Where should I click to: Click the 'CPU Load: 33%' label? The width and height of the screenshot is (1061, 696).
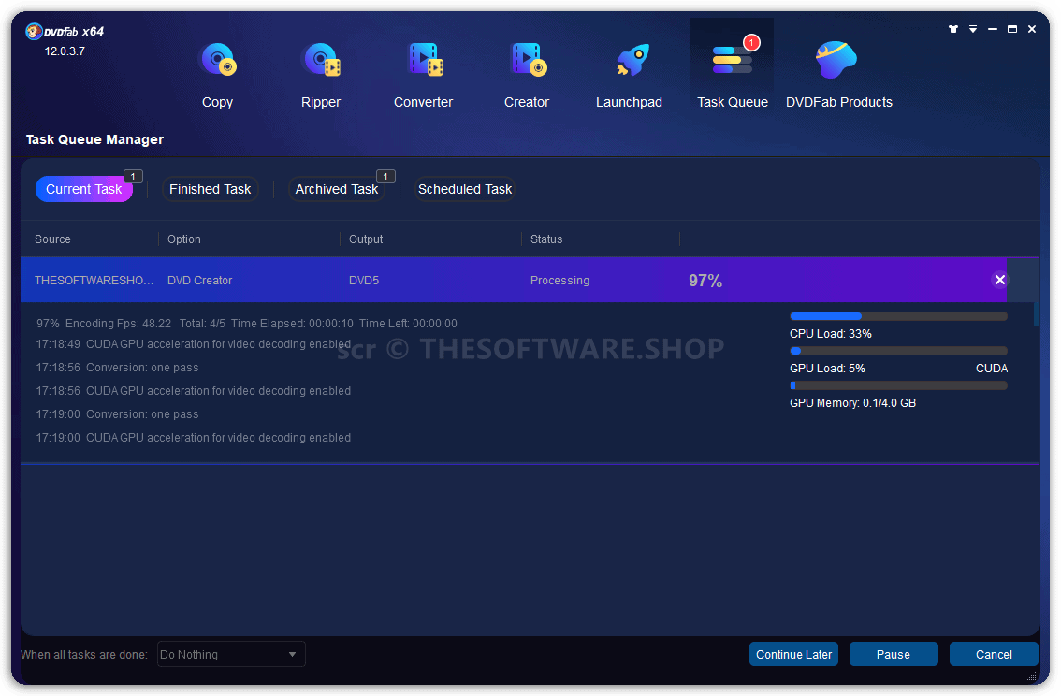click(830, 334)
